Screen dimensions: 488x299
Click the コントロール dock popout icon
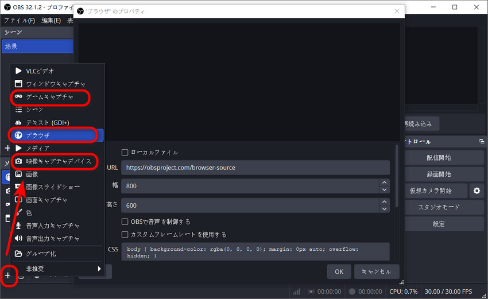pos(482,142)
